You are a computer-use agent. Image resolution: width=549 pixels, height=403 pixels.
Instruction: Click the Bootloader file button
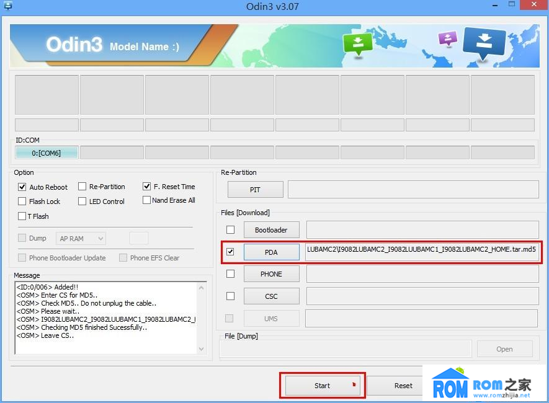271,230
